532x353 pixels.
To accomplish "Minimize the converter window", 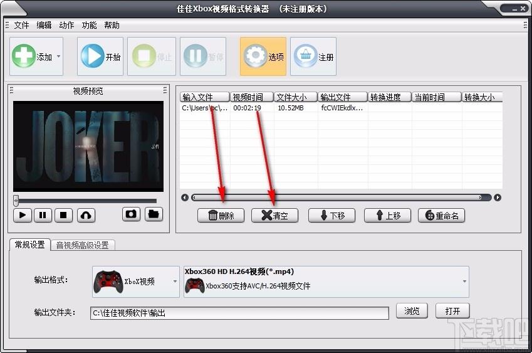I will pyautogui.click(x=514, y=9).
